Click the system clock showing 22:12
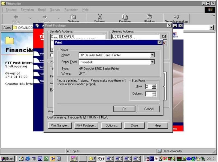This screenshot has width=218, height=162. click(x=210, y=159)
